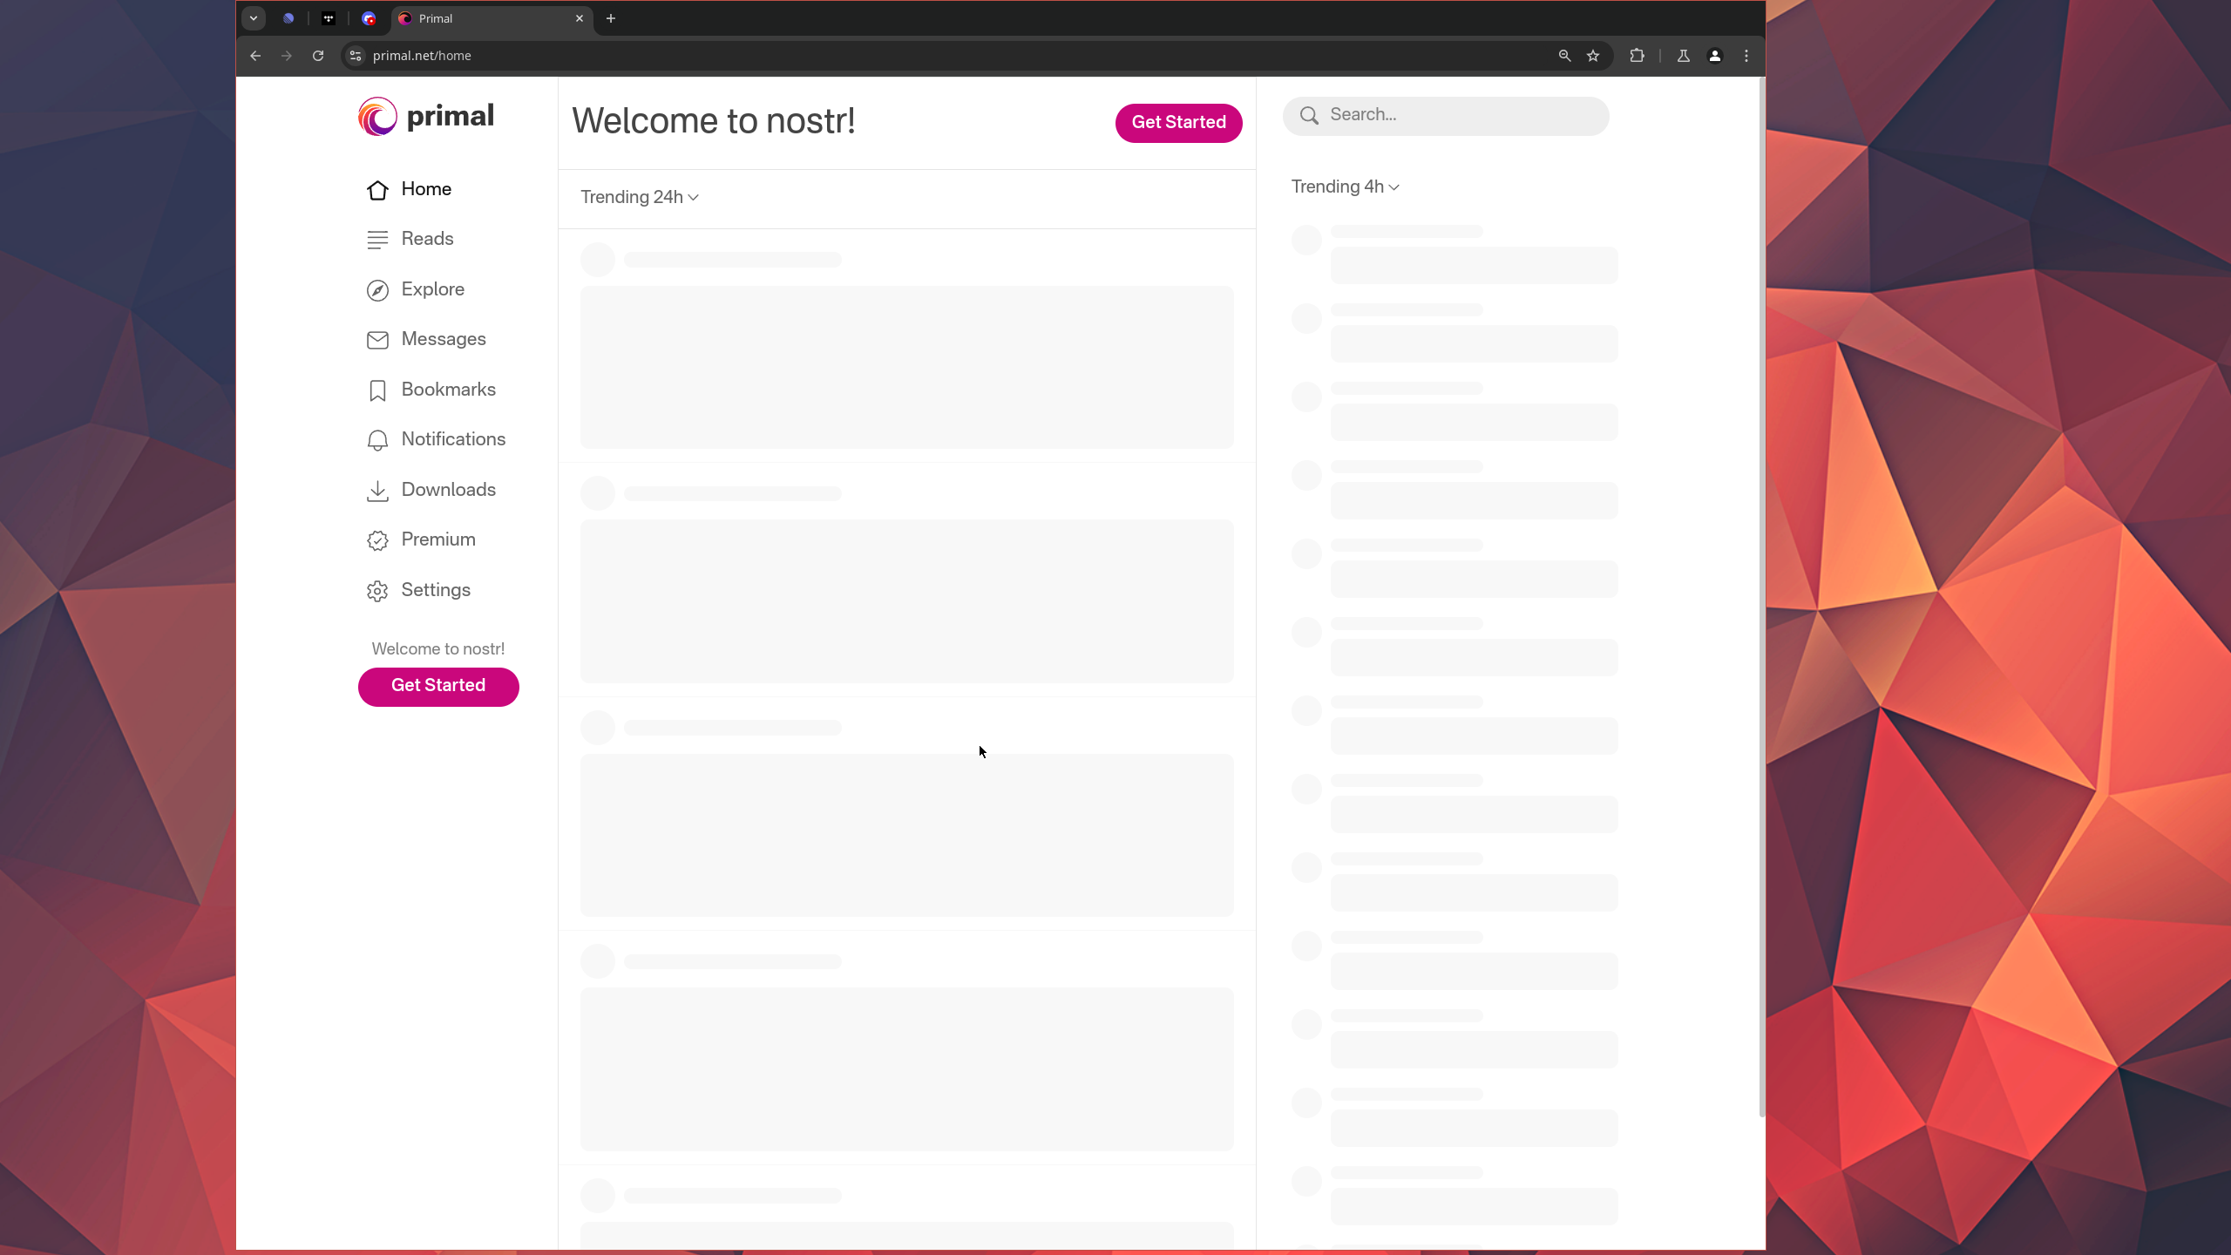Click the page vertical scrollbar
The width and height of the screenshot is (2231, 1255).
pyautogui.click(x=1761, y=597)
